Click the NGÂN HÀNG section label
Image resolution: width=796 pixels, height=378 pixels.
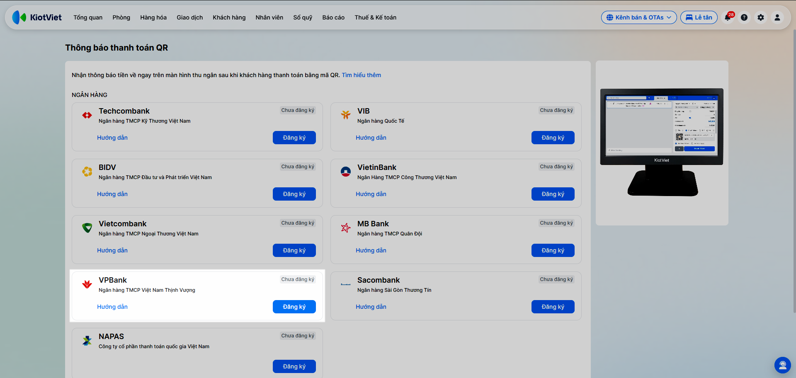[x=90, y=95]
